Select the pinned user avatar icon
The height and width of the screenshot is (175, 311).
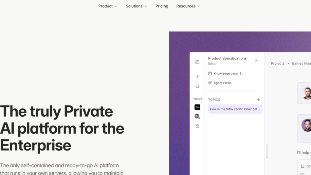[197, 116]
